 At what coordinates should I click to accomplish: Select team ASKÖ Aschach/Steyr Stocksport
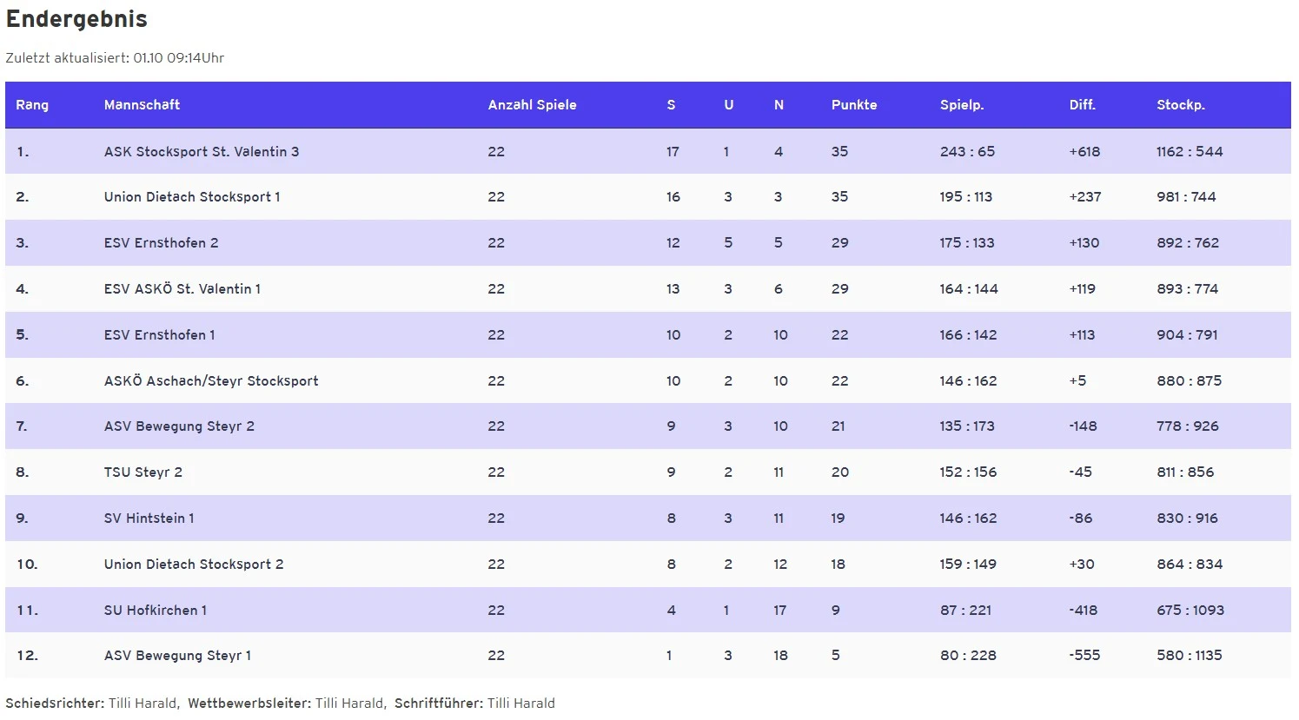pos(211,381)
